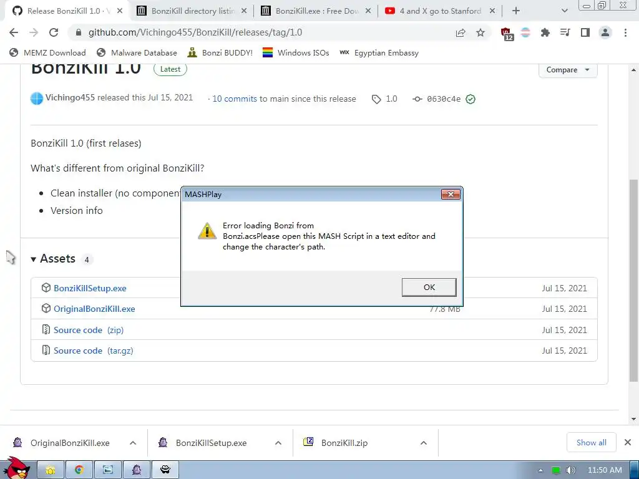Click the volume speaker tray icon
639x479 pixels.
(x=570, y=470)
